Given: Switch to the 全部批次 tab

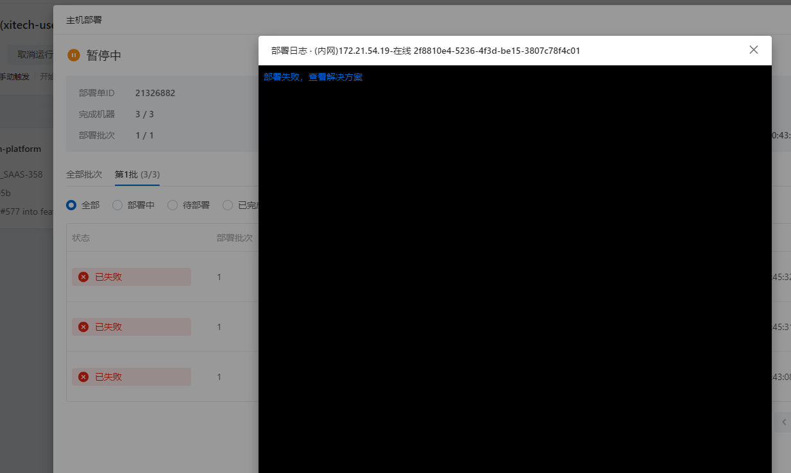Looking at the screenshot, I should pyautogui.click(x=84, y=174).
